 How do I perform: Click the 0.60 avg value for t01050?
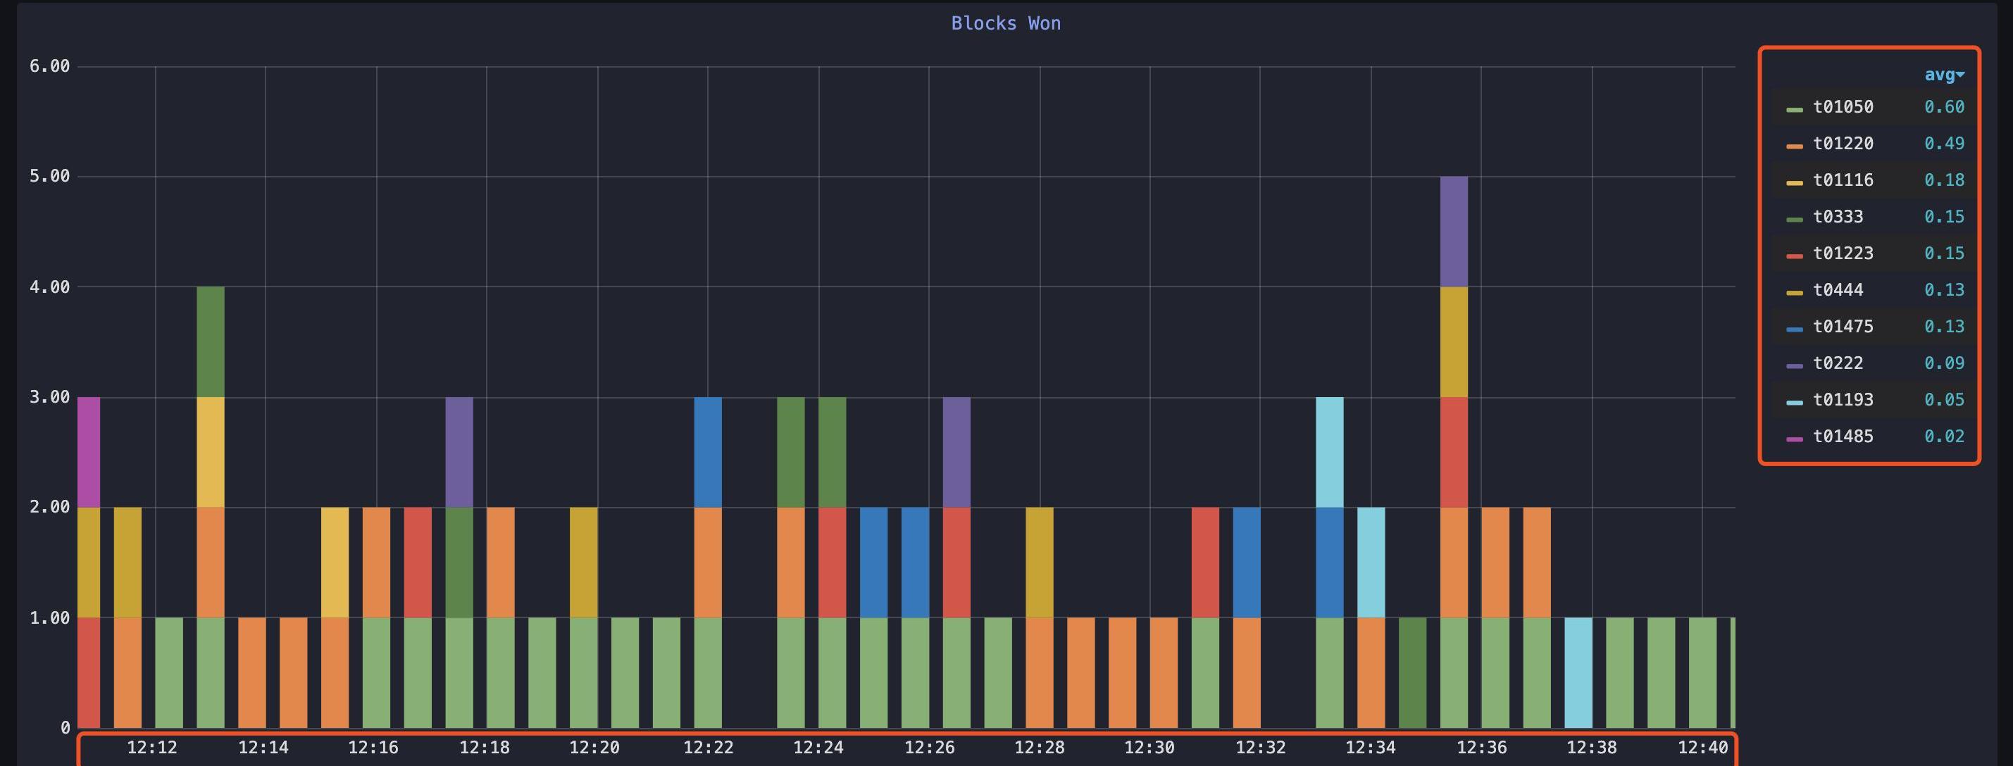pyautogui.click(x=1943, y=107)
